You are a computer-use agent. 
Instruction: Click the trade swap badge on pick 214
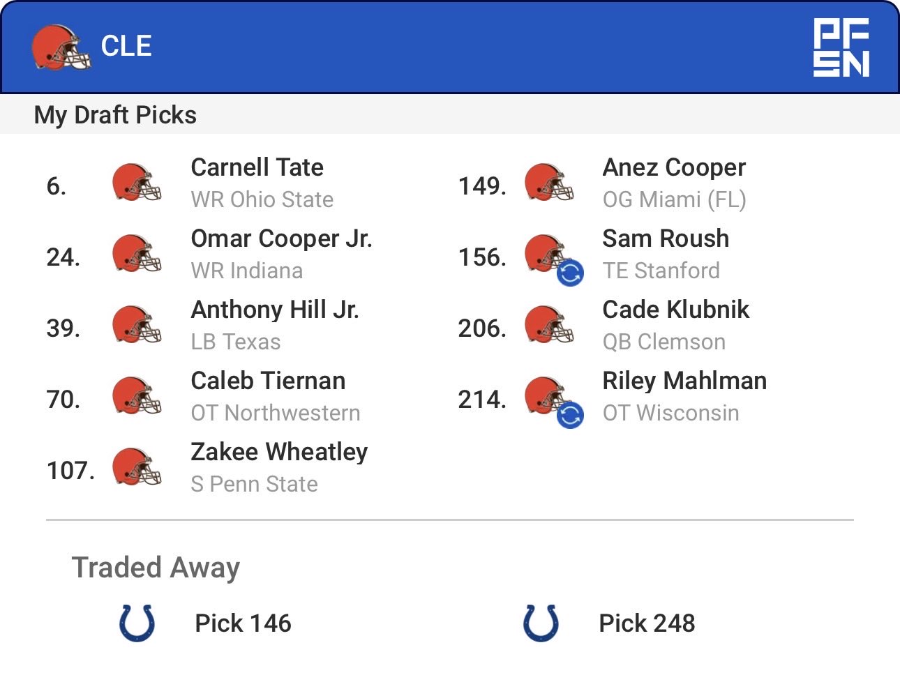pos(570,415)
